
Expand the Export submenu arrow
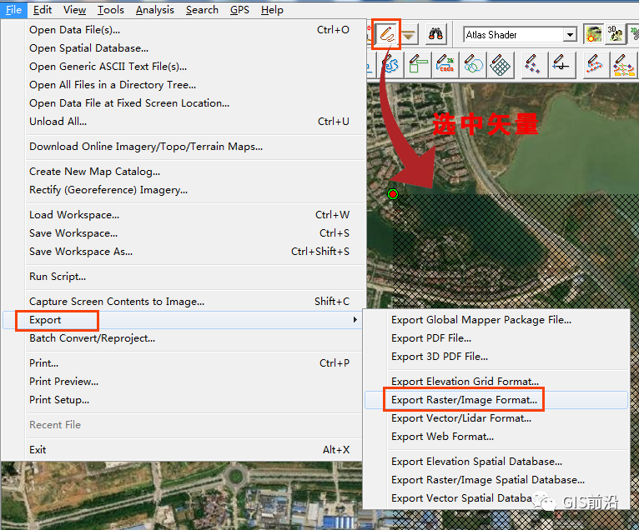[x=355, y=320]
